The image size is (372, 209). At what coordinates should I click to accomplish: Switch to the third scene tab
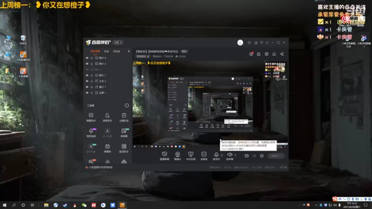[x=117, y=52]
